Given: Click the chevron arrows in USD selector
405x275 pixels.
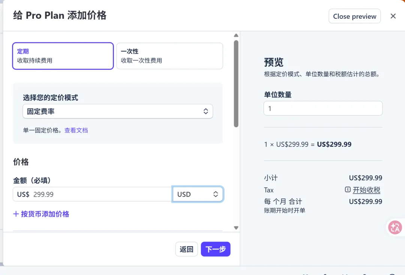Looking at the screenshot, I should [x=216, y=194].
